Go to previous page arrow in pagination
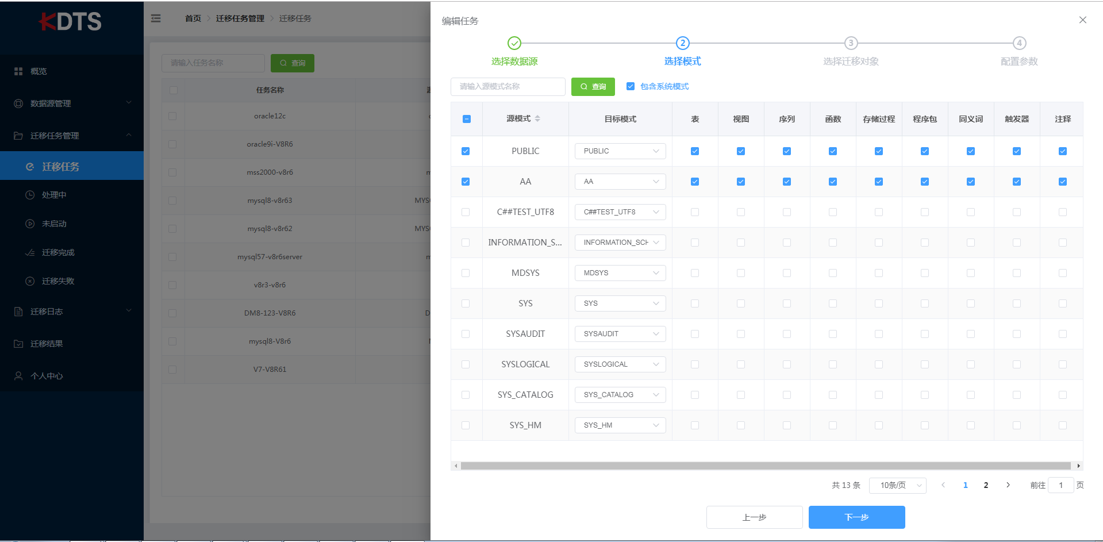 943,485
